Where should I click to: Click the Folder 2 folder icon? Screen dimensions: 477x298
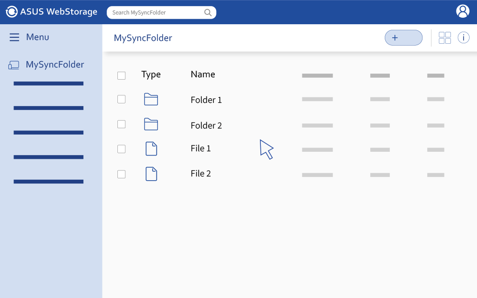(151, 124)
